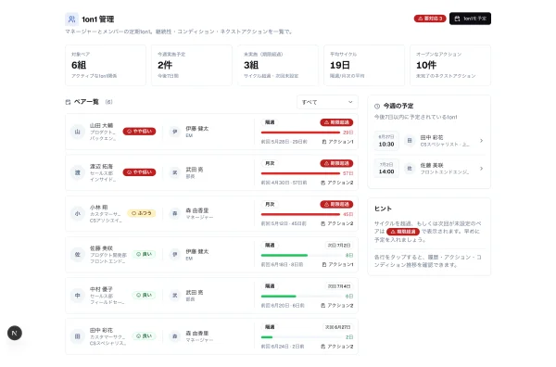This screenshot has width=556, height=367.
Task: Click アクション2 in 渡辺 拓海 row
Action: (x=337, y=183)
